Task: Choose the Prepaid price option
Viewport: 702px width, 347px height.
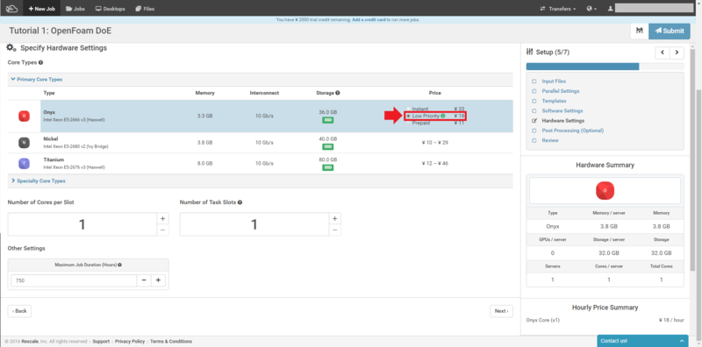Action: [408, 123]
